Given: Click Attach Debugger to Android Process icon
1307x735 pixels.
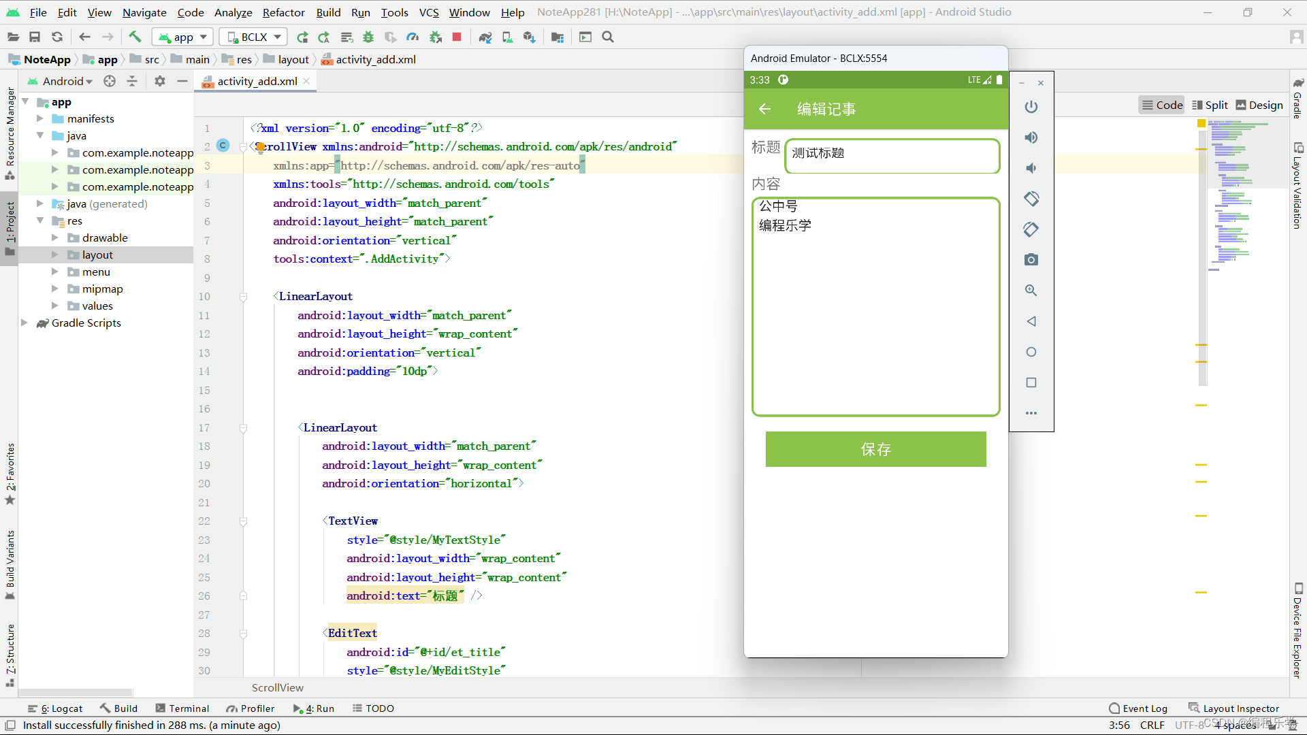Looking at the screenshot, I should [x=436, y=37].
